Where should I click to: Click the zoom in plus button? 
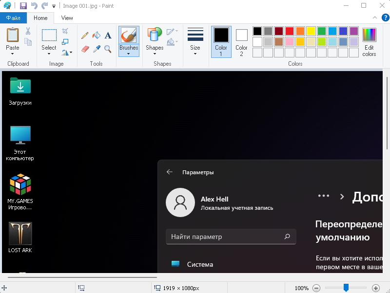[x=376, y=288]
